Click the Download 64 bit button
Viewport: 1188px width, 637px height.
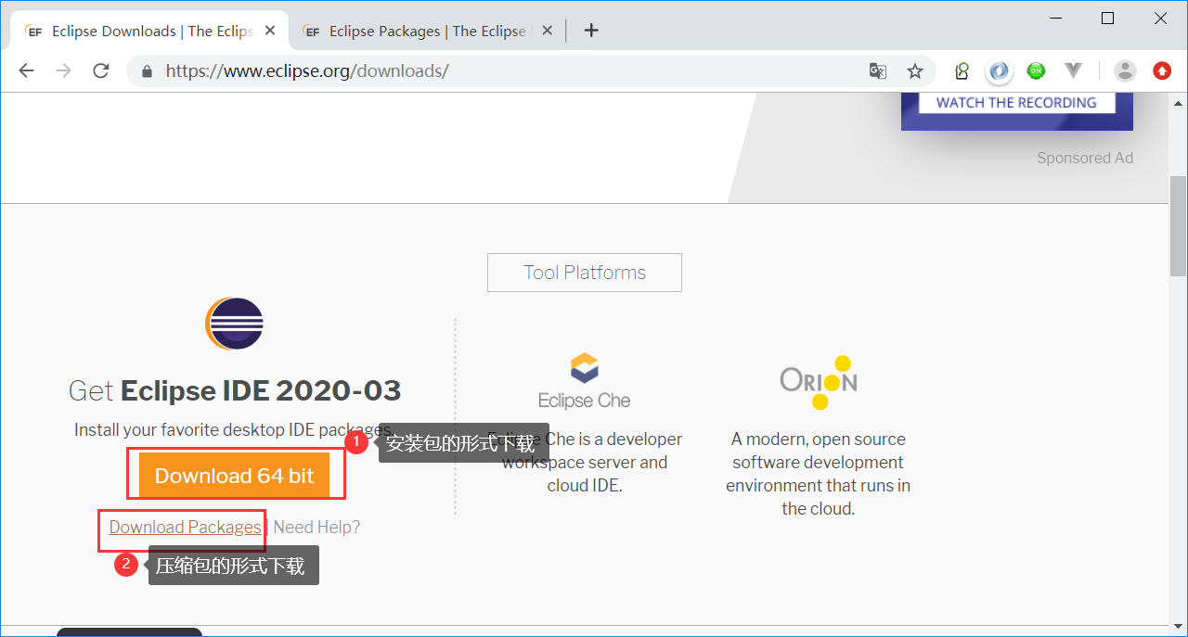coord(234,476)
